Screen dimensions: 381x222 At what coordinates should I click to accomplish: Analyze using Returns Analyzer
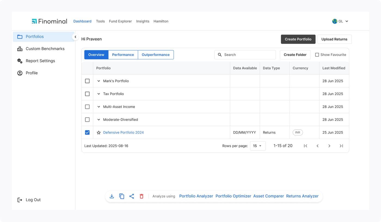tap(302, 196)
